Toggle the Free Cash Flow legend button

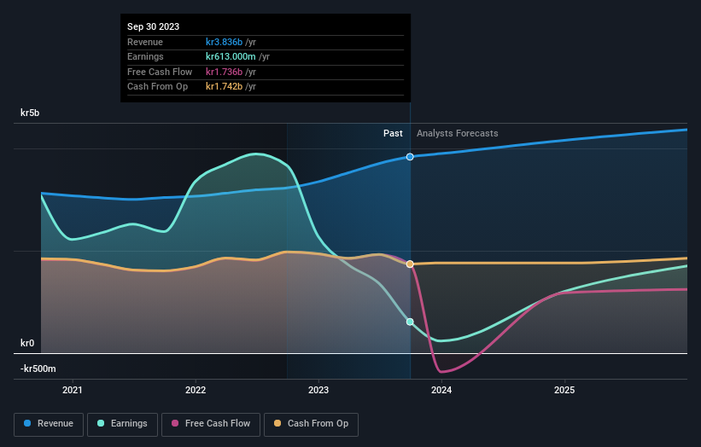click(x=211, y=424)
